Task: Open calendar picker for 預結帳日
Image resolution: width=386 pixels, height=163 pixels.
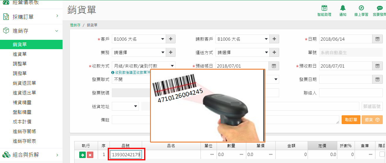Action: [274, 66]
